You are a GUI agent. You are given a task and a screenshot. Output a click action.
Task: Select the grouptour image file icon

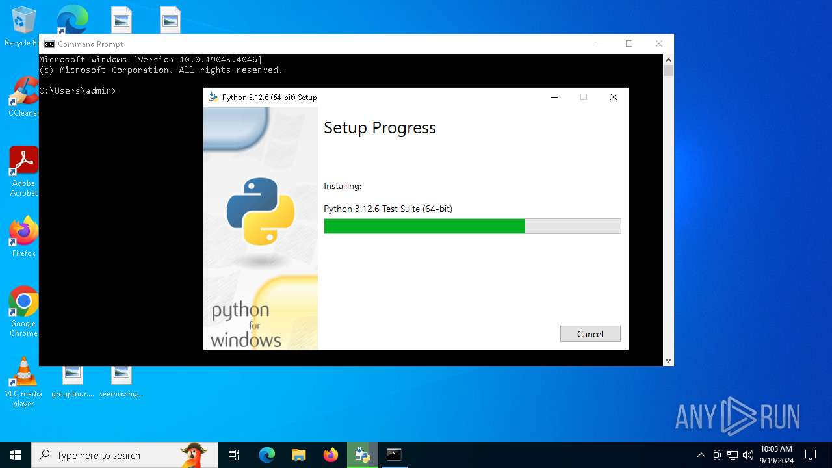tap(73, 382)
